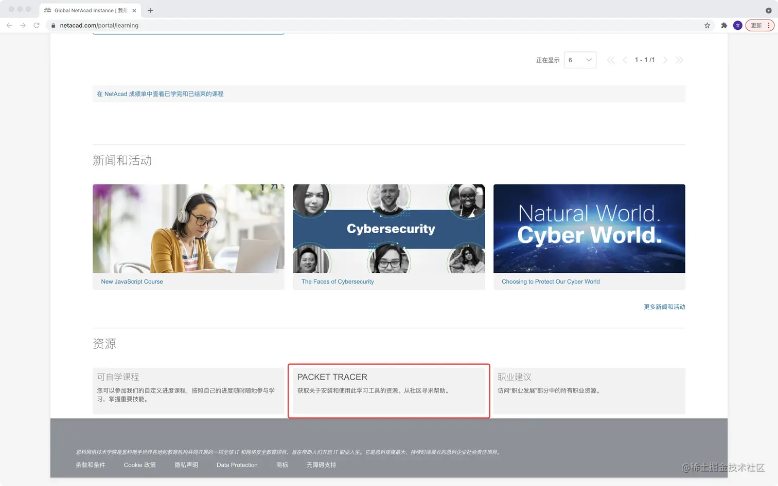Viewport: 778px width, 486px height.
Task: Open the Cybersecurity faces thumbnail image
Action: coord(388,229)
